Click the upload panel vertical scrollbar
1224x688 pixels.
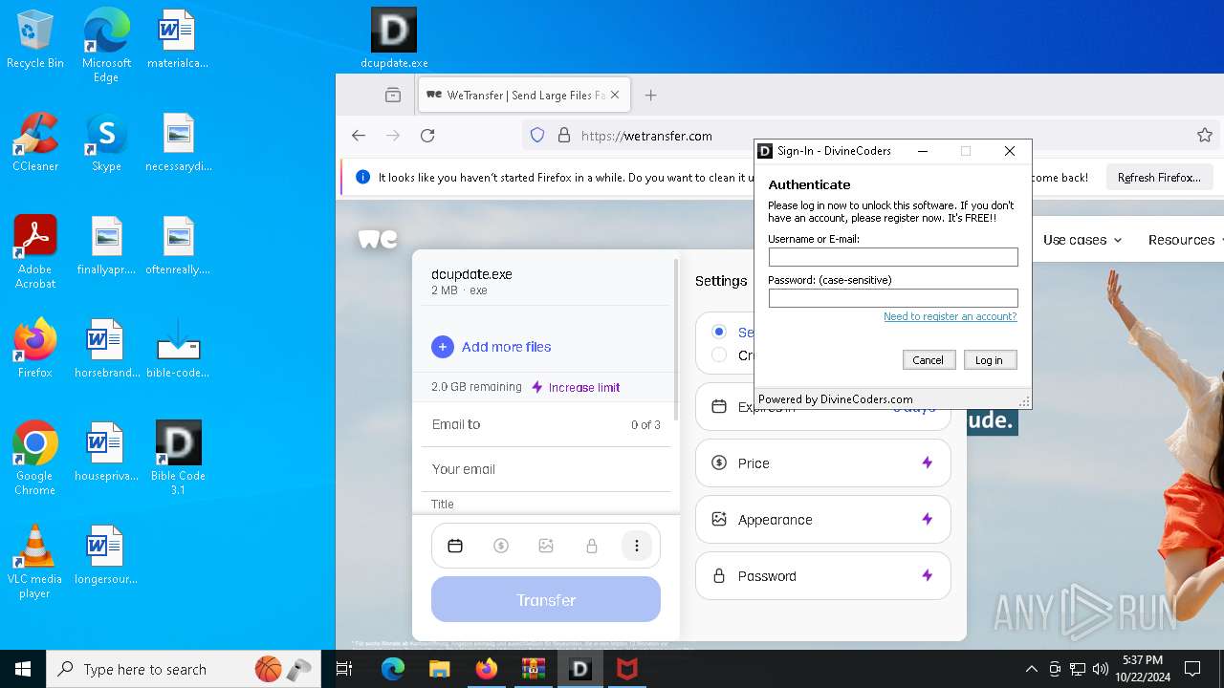(676, 339)
